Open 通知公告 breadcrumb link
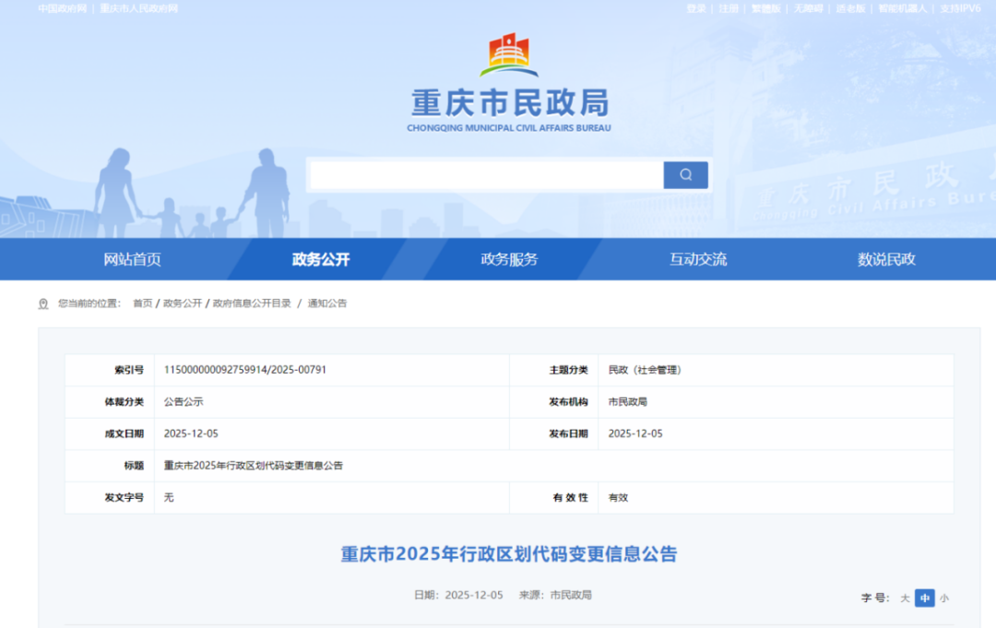The image size is (996, 628). [x=327, y=303]
